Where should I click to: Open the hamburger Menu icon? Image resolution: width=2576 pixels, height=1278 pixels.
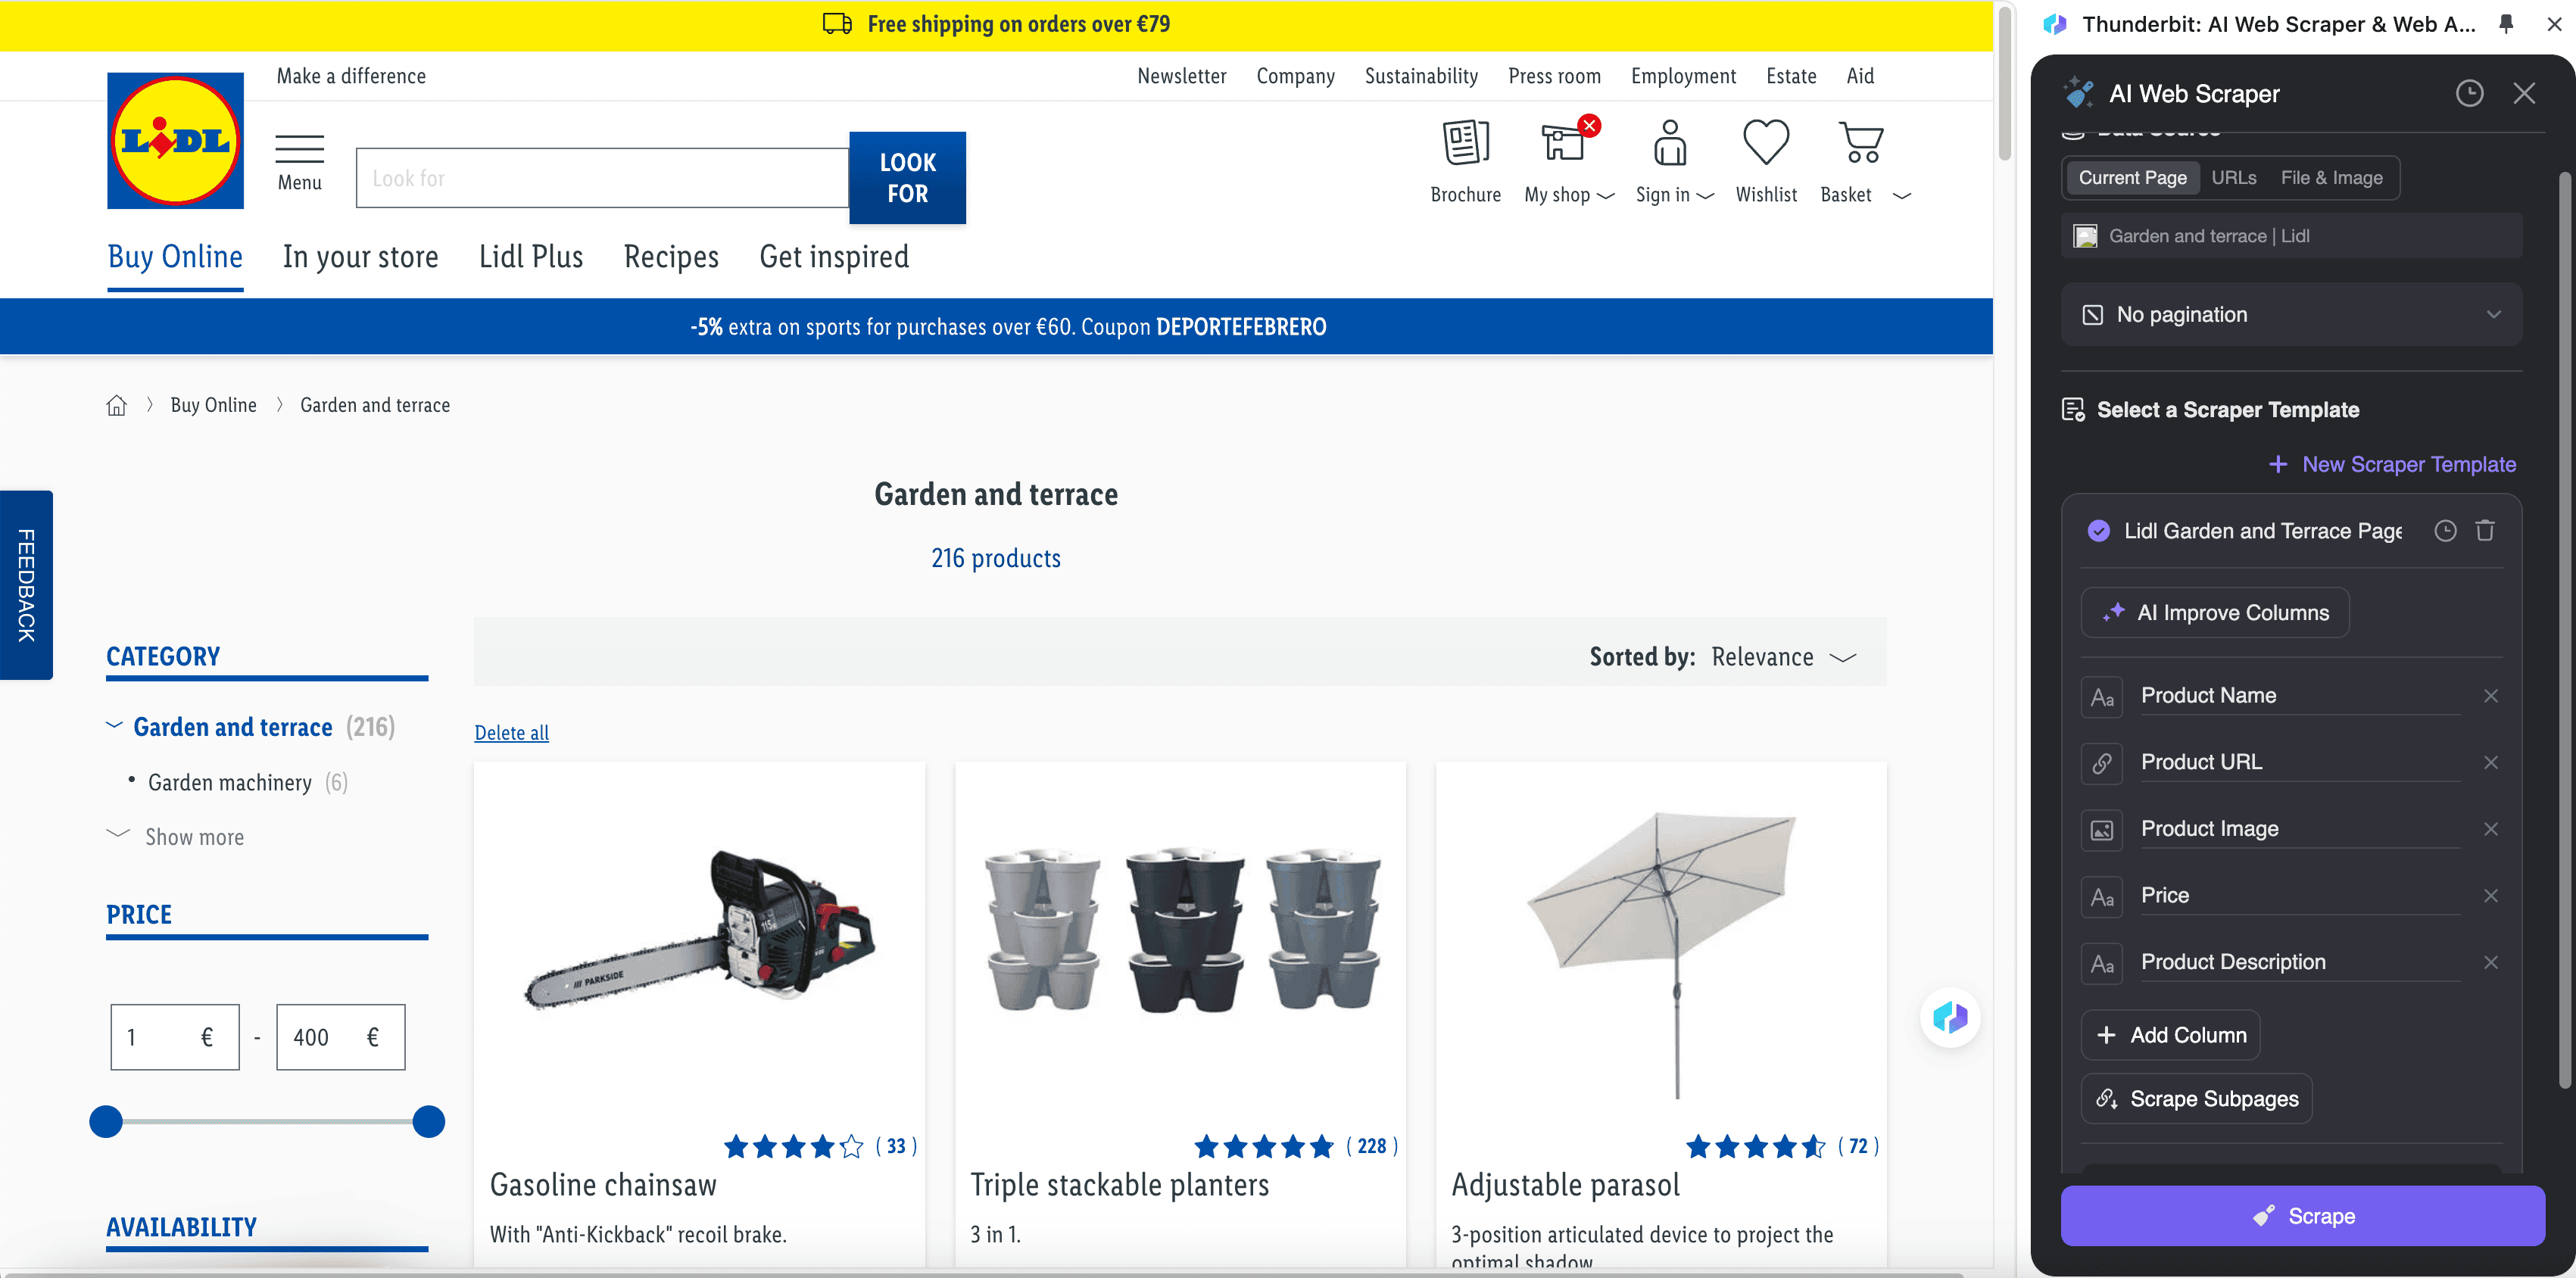[x=299, y=149]
